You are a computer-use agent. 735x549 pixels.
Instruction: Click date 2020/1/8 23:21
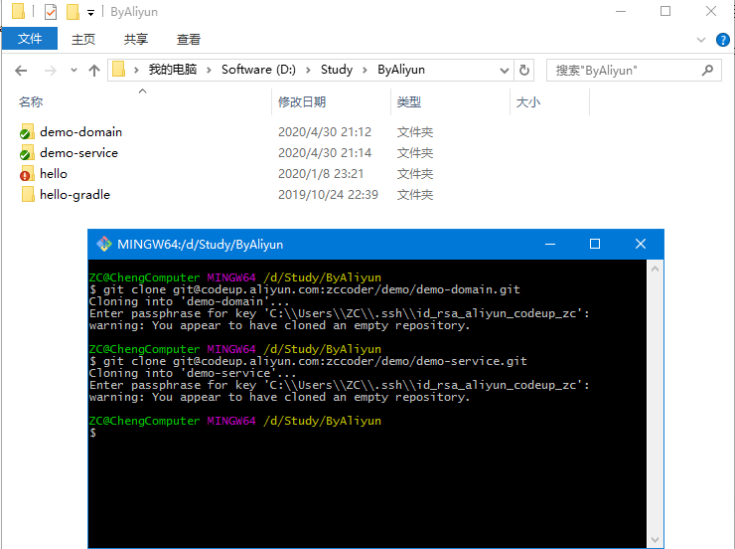(x=321, y=174)
